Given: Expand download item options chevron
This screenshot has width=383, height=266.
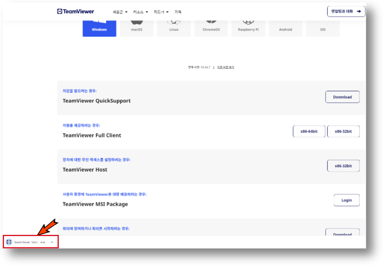Looking at the screenshot, I should coord(52,242).
